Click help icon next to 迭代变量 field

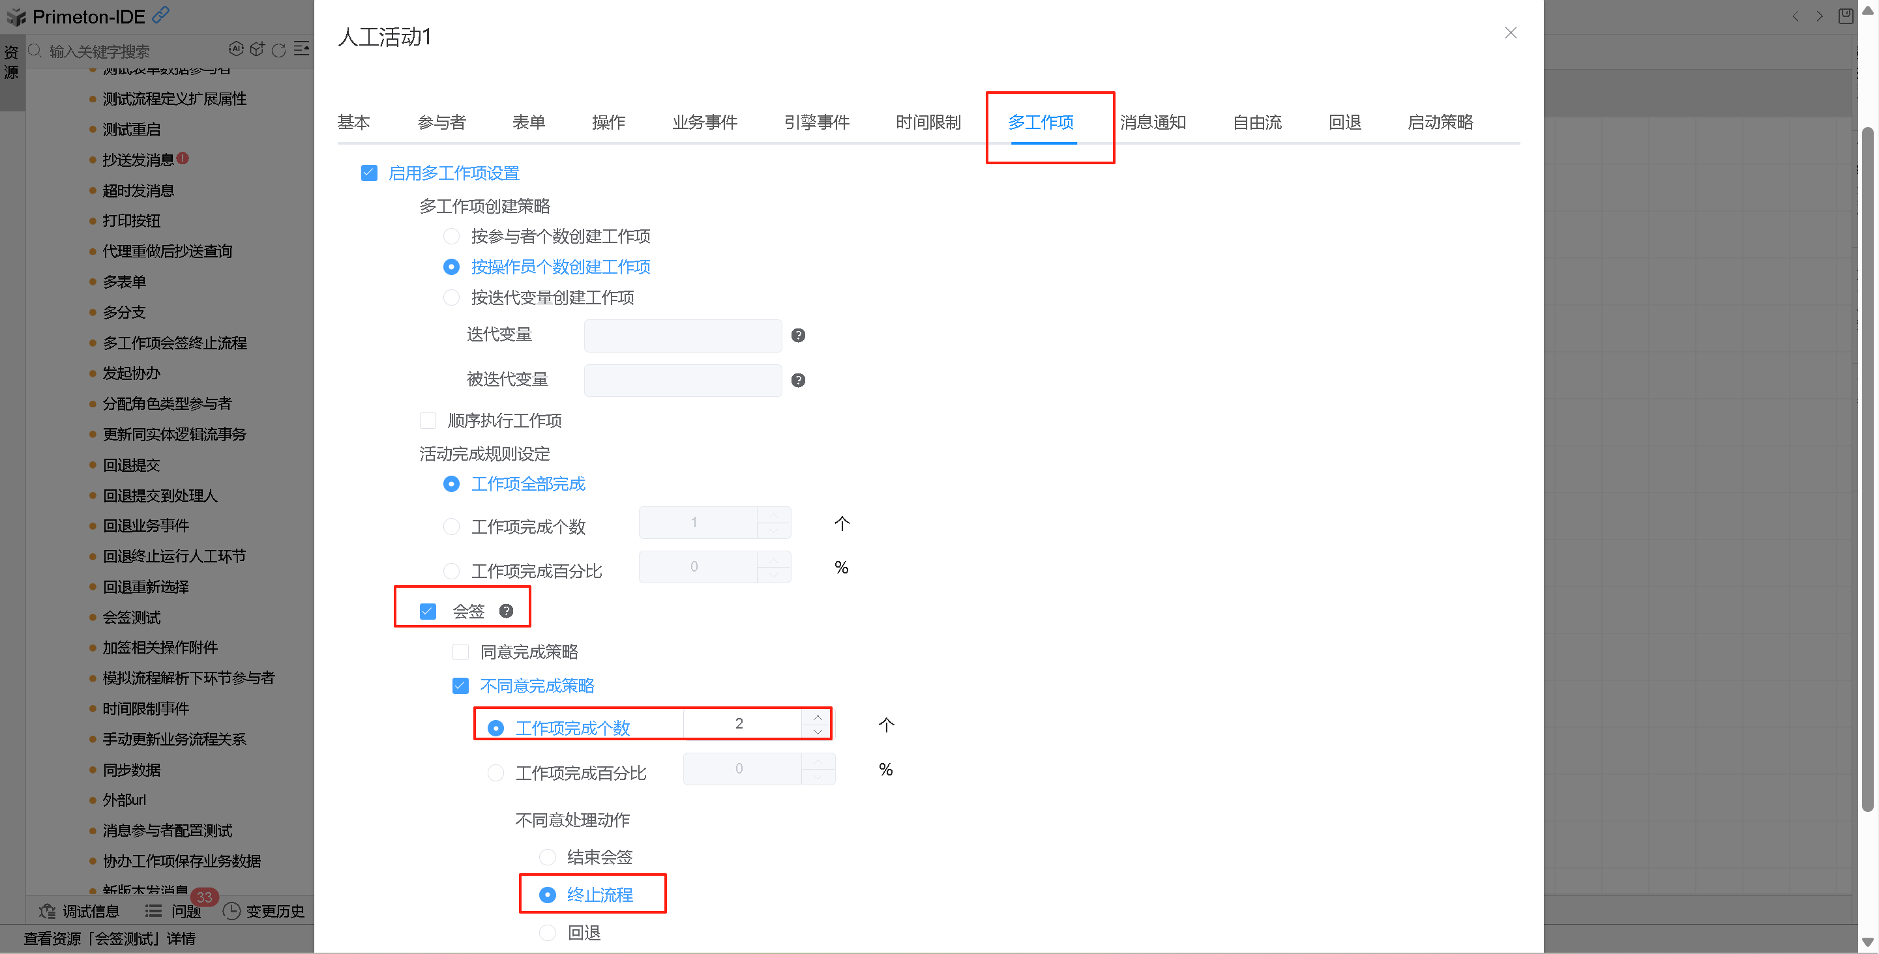[x=798, y=335]
